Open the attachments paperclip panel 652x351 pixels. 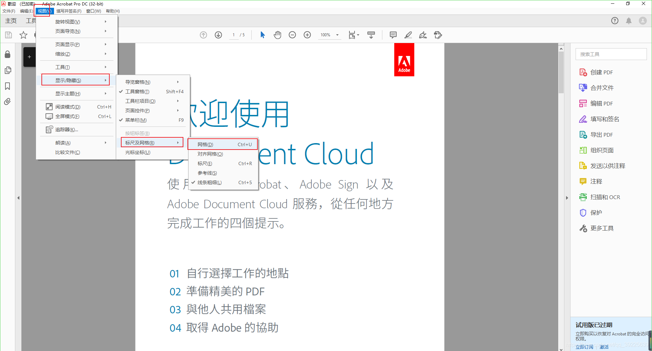[7, 102]
